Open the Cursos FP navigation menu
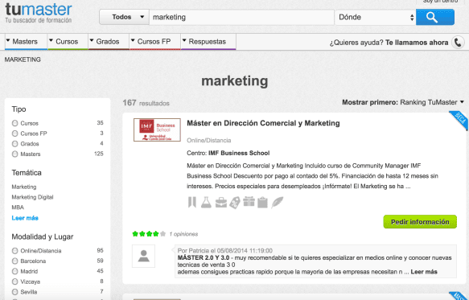Image resolution: width=469 pixels, height=300 pixels. pos(155,42)
